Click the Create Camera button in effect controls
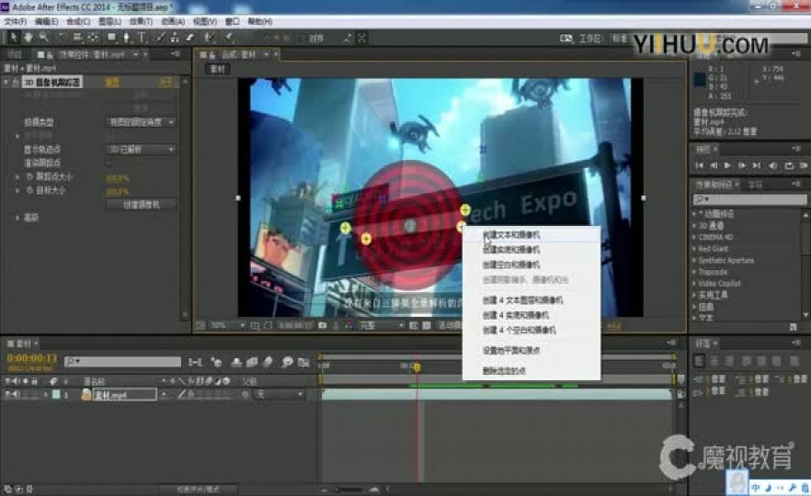The image size is (811, 496). 142,205
